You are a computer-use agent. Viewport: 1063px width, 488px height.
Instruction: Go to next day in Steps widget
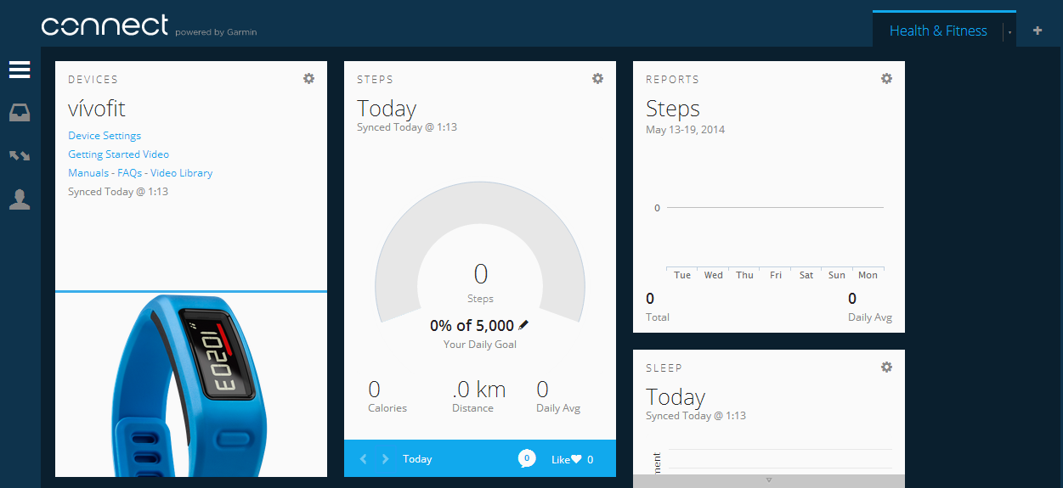click(385, 459)
